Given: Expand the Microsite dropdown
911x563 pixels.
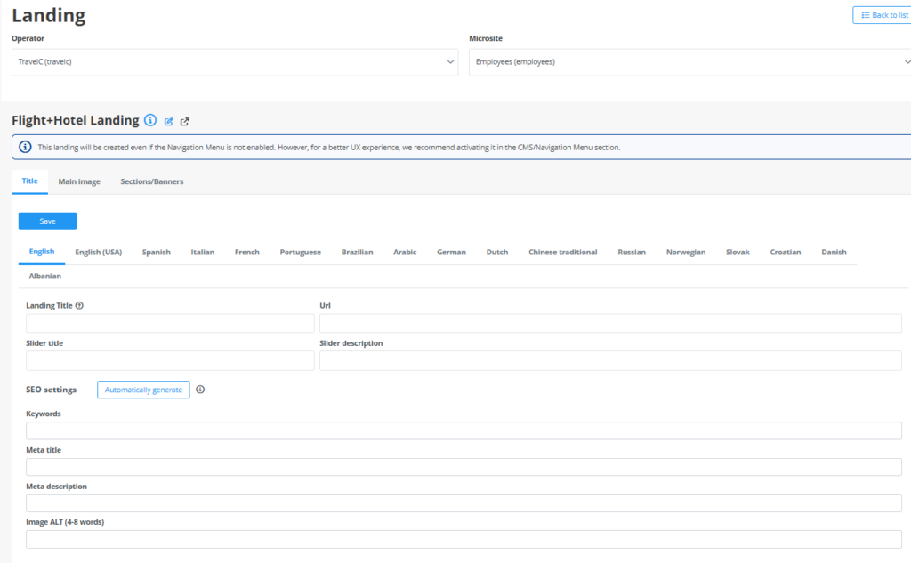Looking at the screenshot, I should tap(689, 62).
